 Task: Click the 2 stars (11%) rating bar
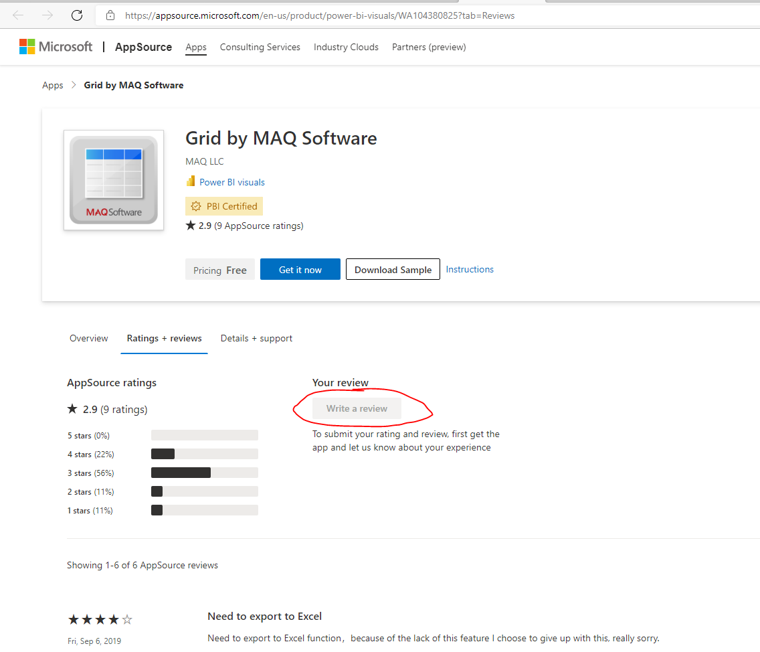pos(205,491)
